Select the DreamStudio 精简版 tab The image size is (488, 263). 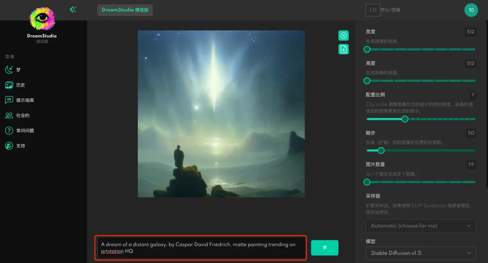pyautogui.click(x=125, y=10)
